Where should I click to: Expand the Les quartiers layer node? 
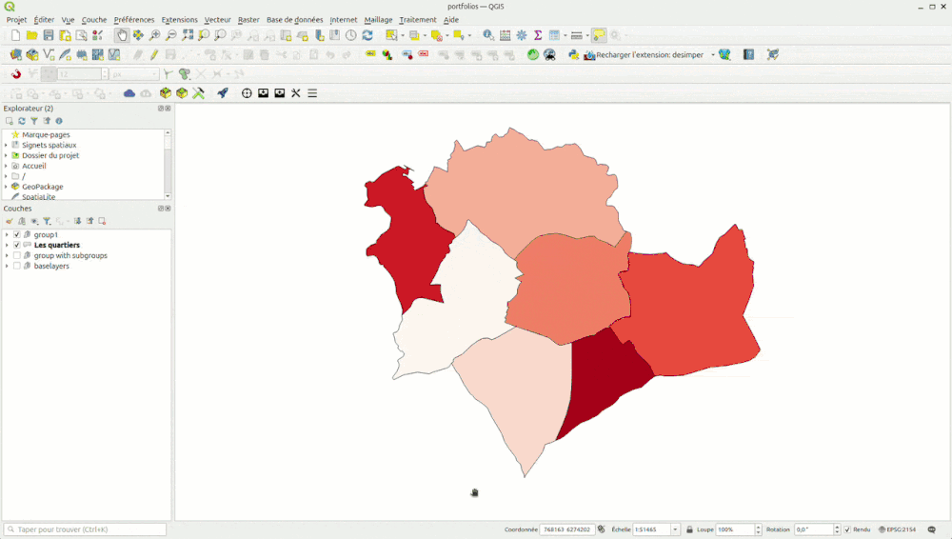pyautogui.click(x=7, y=245)
